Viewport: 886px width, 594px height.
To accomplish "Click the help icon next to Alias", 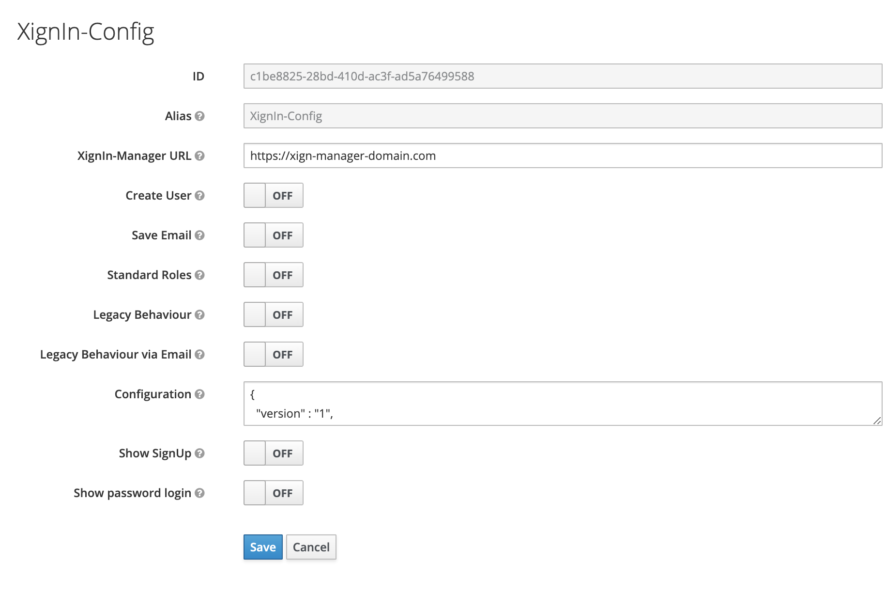I will [x=199, y=116].
